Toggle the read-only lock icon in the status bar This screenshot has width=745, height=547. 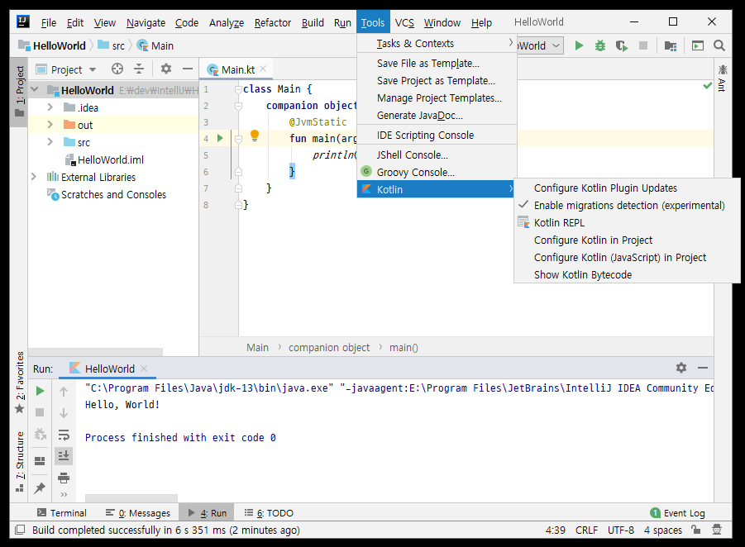(696, 530)
